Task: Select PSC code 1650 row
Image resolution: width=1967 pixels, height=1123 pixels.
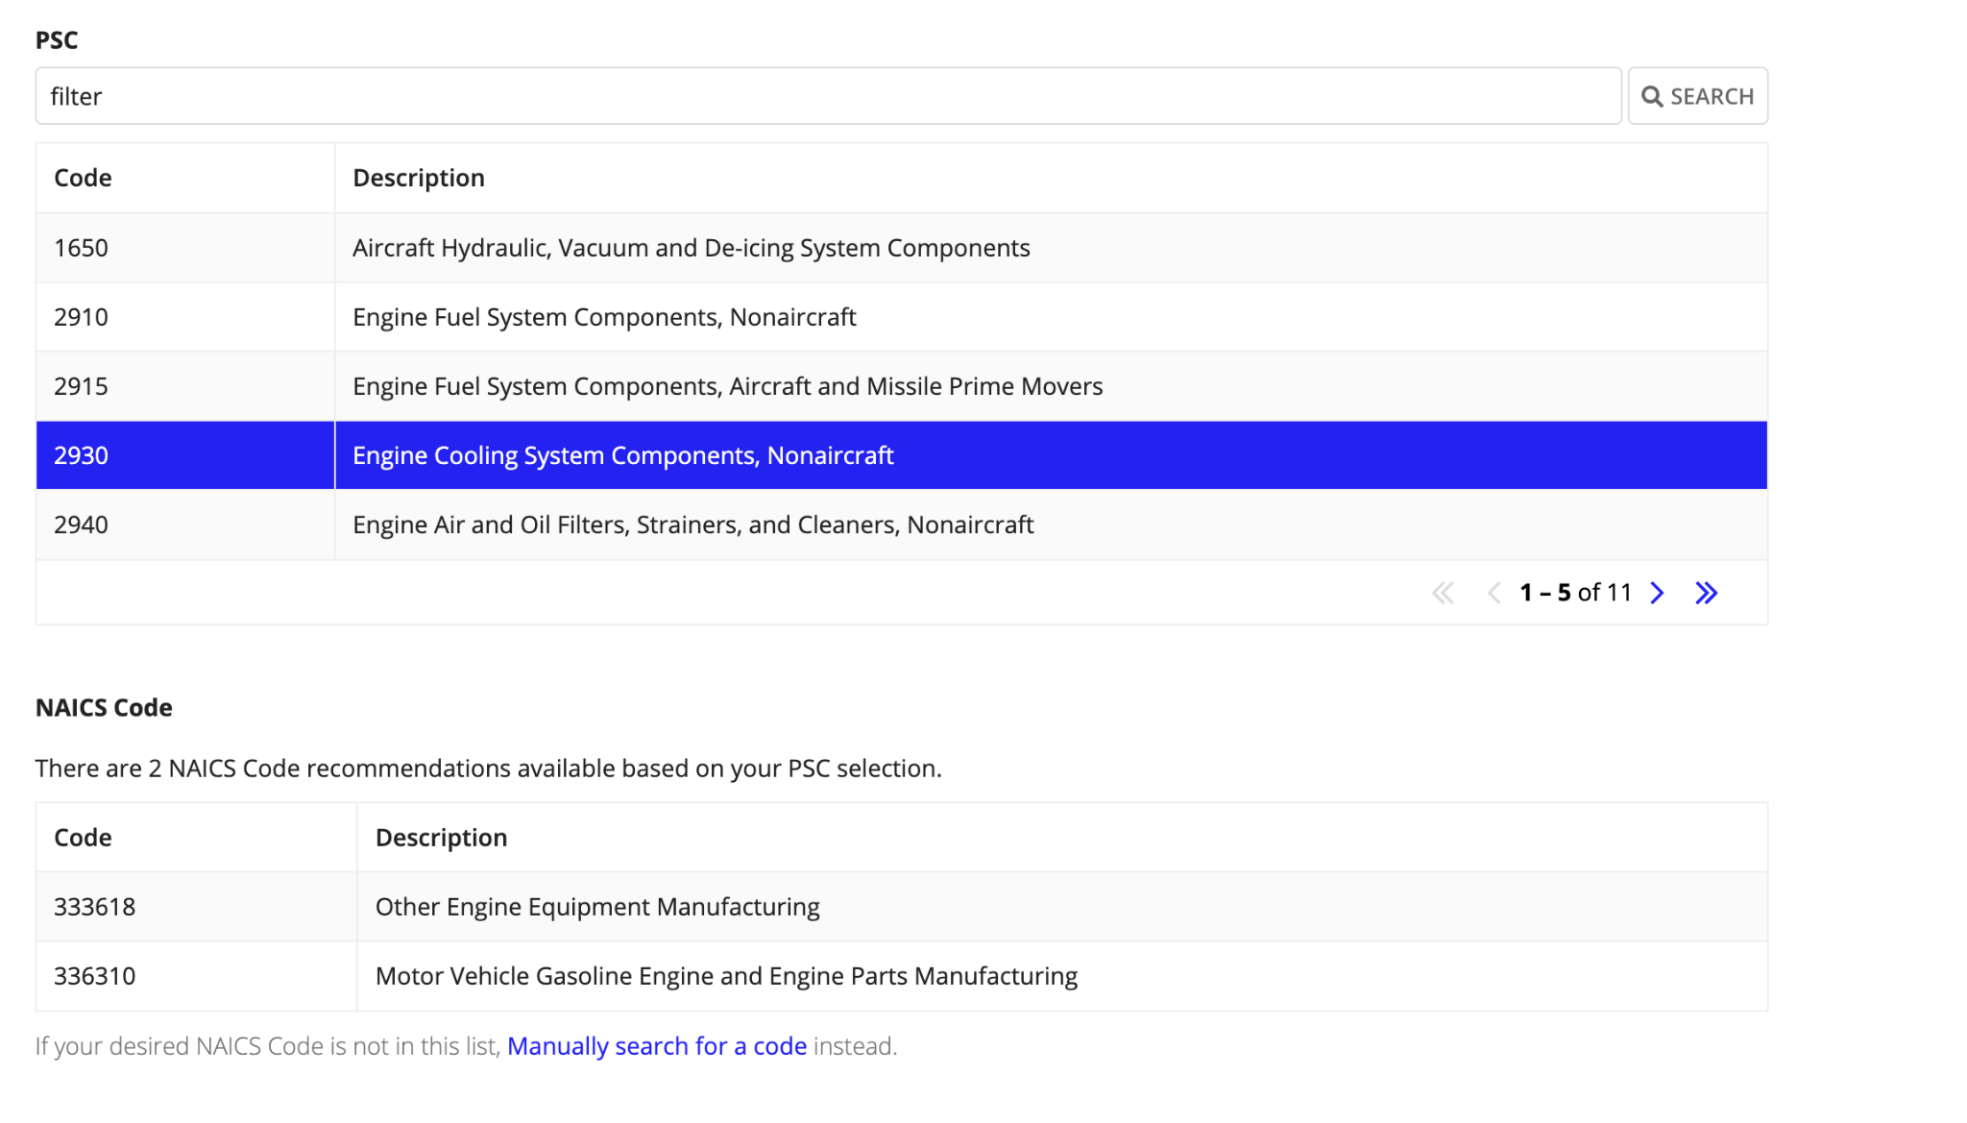Action: pos(902,248)
